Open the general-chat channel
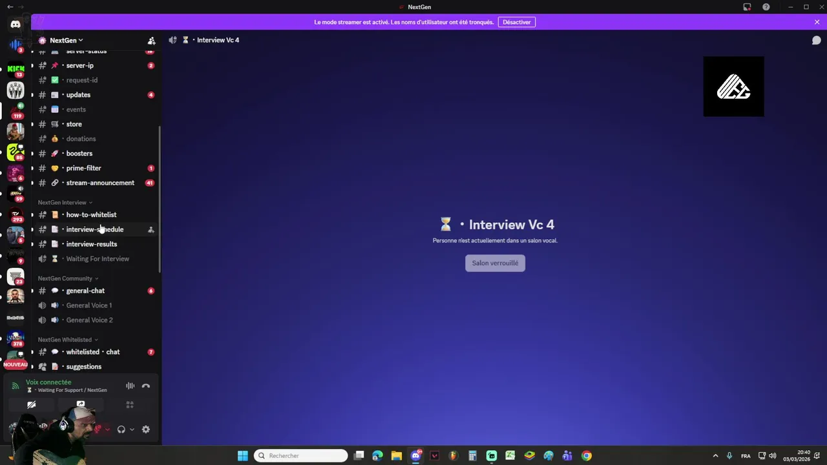Viewport: 827px width, 465px height. point(96,291)
